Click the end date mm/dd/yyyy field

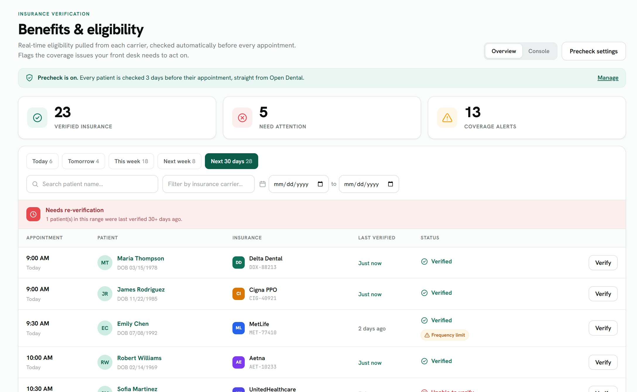point(369,184)
